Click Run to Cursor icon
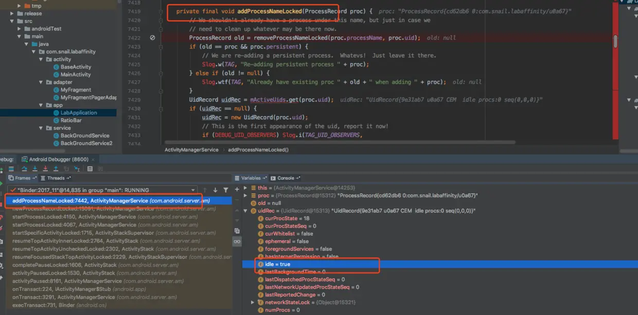 [x=76, y=168]
